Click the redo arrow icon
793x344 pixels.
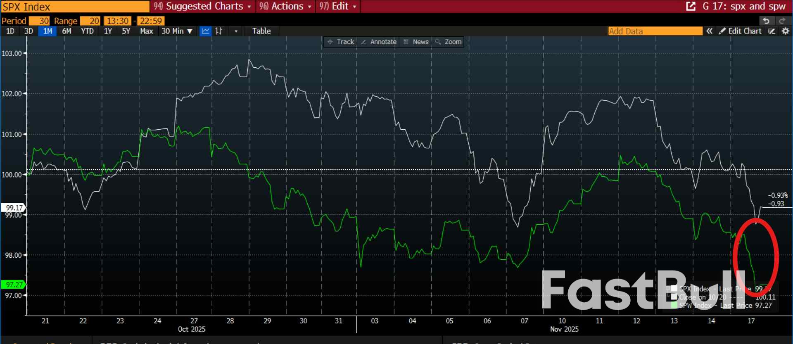(782, 21)
